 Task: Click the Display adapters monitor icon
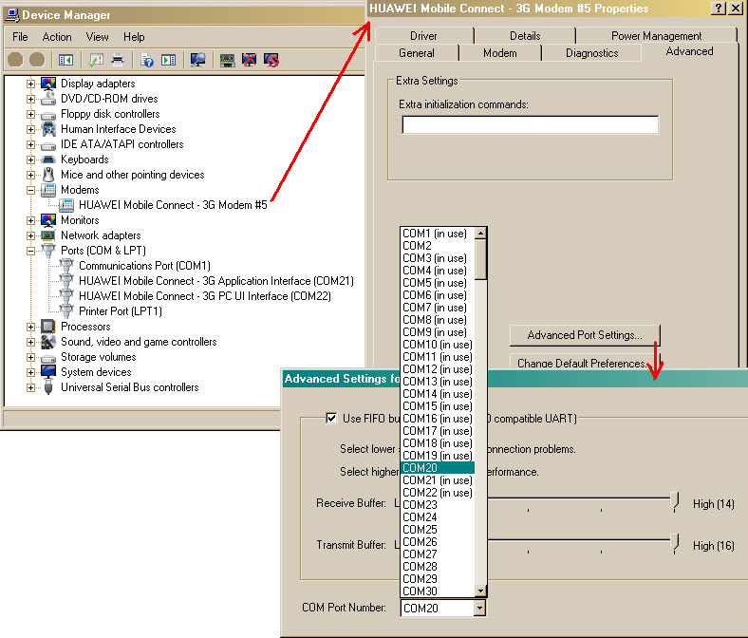[x=48, y=84]
